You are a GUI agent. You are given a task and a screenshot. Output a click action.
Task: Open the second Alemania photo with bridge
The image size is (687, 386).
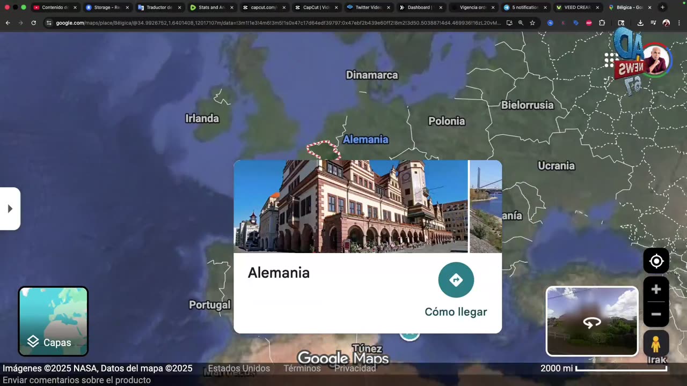pyautogui.click(x=486, y=206)
